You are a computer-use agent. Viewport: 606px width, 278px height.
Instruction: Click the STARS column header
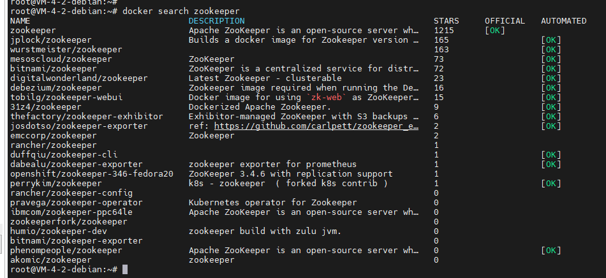pos(446,21)
